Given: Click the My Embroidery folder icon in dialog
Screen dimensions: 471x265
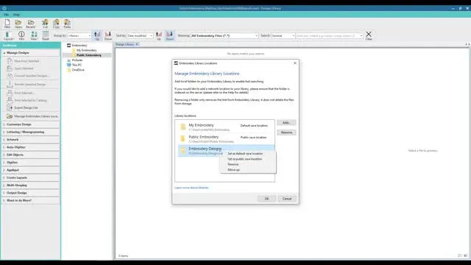Looking at the screenshot, I should [183, 127].
